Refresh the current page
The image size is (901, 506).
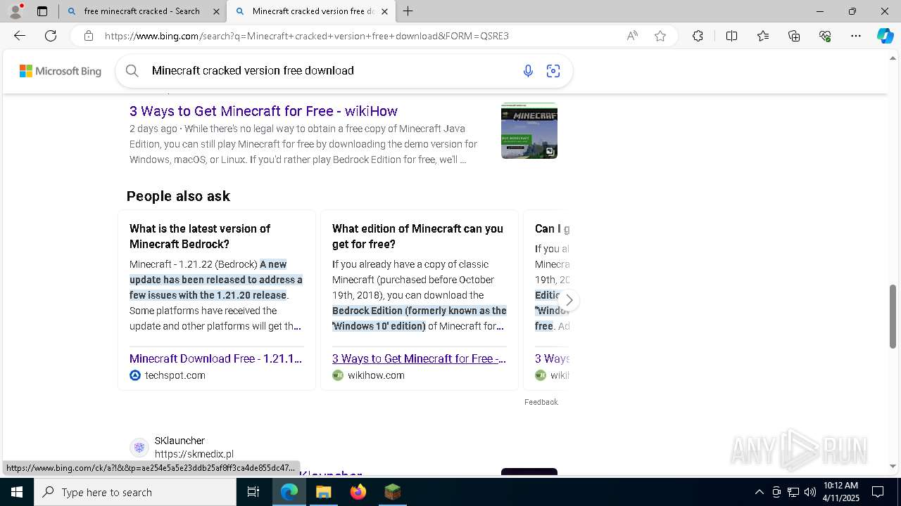pos(51,36)
